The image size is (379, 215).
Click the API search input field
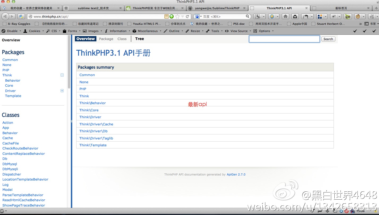pos(284,39)
